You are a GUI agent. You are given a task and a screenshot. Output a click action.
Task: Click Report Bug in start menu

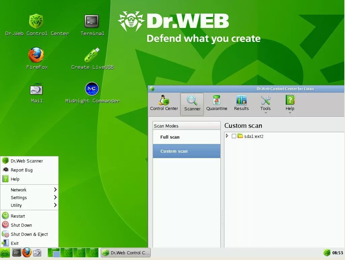29,170
